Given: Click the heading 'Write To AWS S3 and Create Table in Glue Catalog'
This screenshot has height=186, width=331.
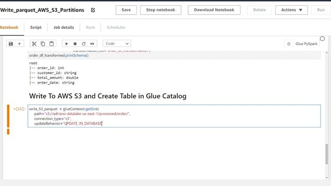Looking at the screenshot, I should (x=108, y=96).
